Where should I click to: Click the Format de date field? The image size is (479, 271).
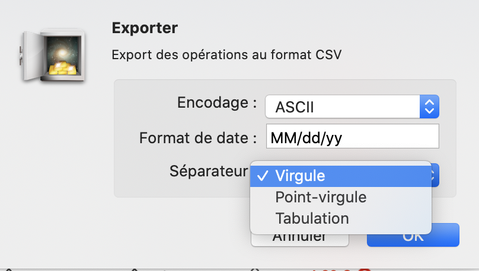coord(353,136)
